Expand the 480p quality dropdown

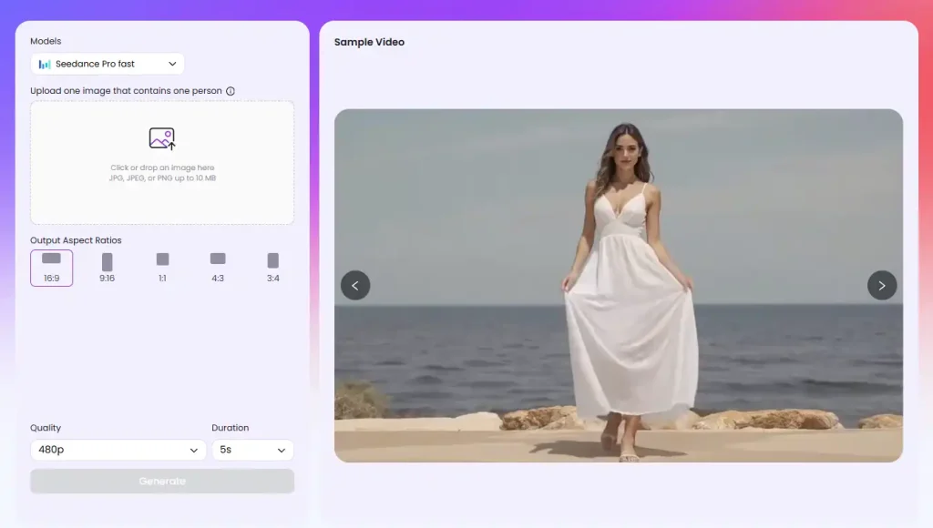118,450
